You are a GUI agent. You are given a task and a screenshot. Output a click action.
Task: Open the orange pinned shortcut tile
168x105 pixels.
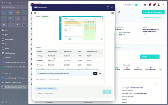pos(17,13)
